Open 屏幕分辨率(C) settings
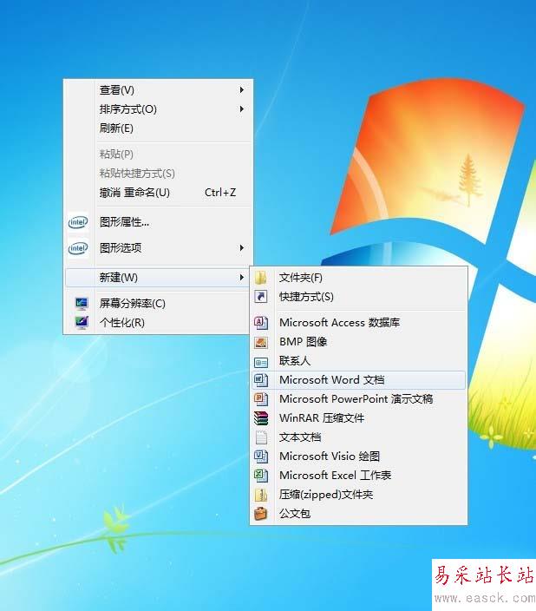 (158, 303)
